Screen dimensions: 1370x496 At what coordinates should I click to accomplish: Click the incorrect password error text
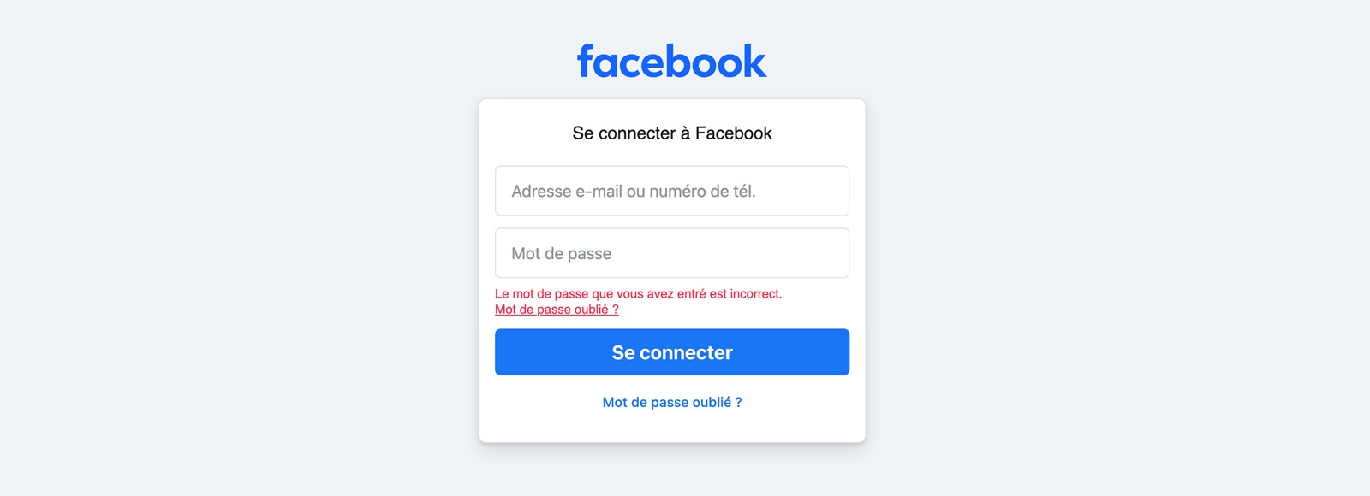point(638,293)
